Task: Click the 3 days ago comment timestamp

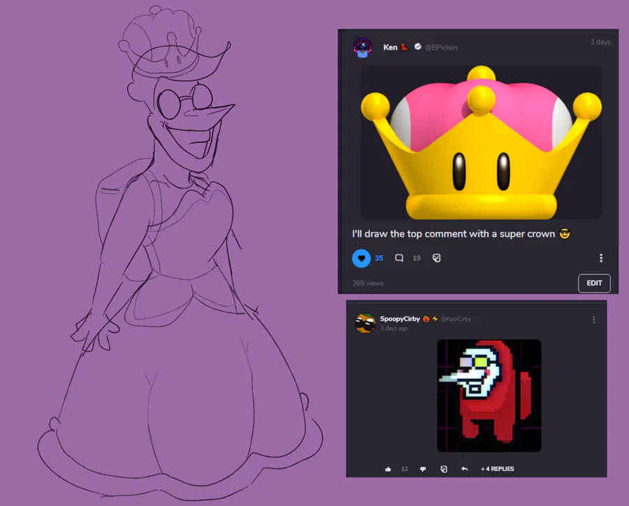Action: pyautogui.click(x=394, y=328)
